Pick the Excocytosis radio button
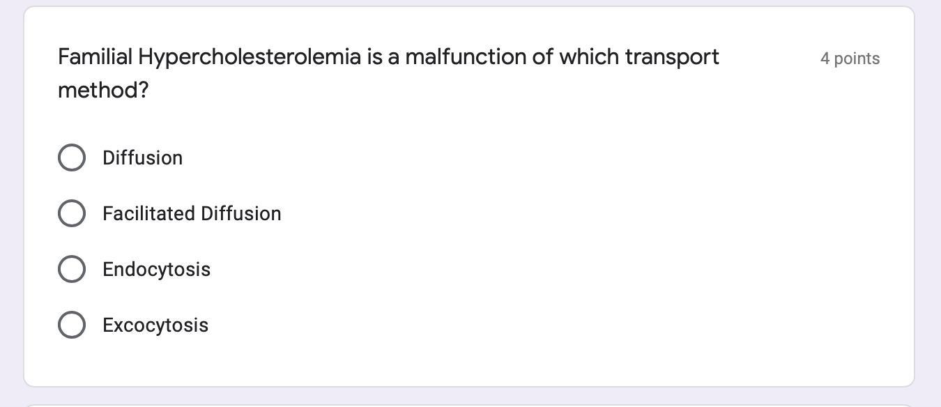The height and width of the screenshot is (407, 941). [72, 325]
